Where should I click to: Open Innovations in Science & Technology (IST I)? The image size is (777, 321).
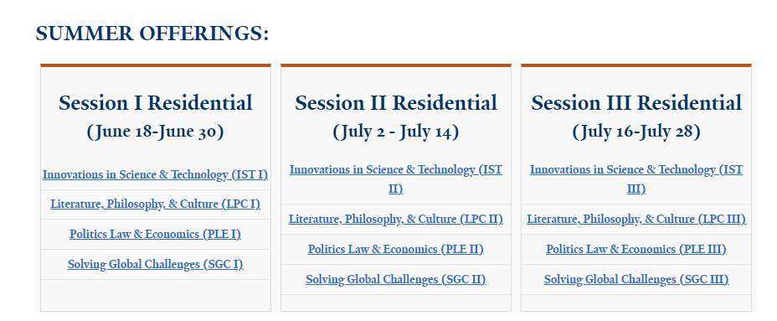coord(155,174)
